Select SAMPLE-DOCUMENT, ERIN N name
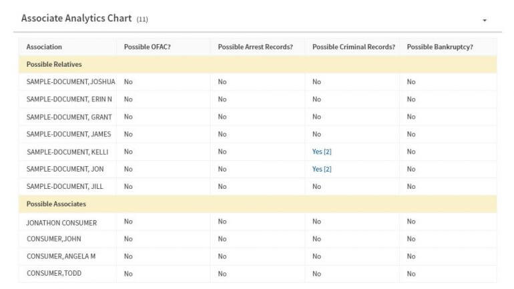Viewport: 514px width, 289px height. [69, 99]
